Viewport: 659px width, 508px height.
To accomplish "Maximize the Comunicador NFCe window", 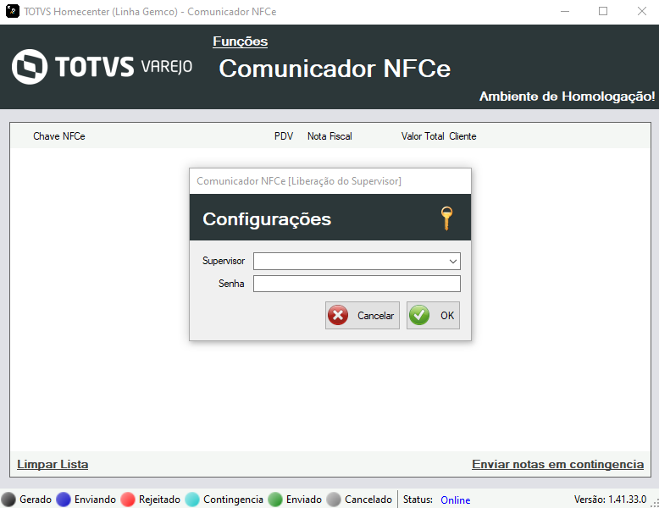I will (x=603, y=11).
